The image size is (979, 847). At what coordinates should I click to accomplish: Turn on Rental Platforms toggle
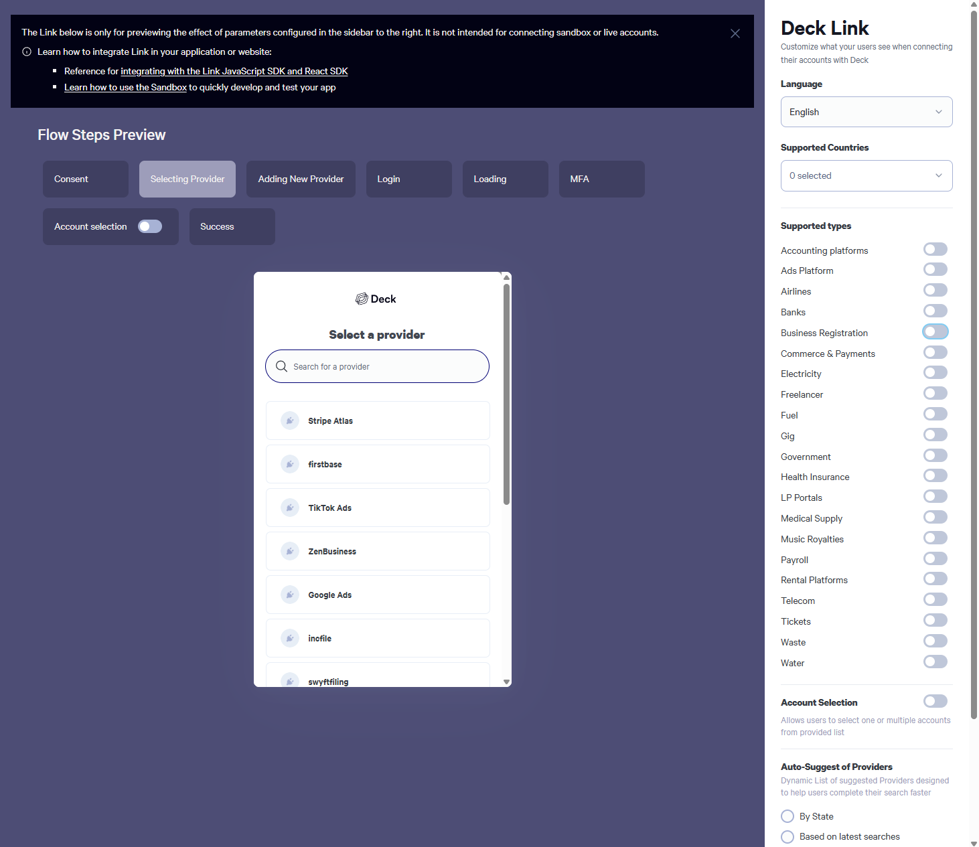coord(935,579)
